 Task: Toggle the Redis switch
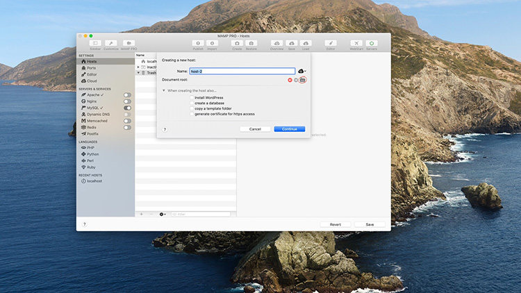click(x=127, y=127)
